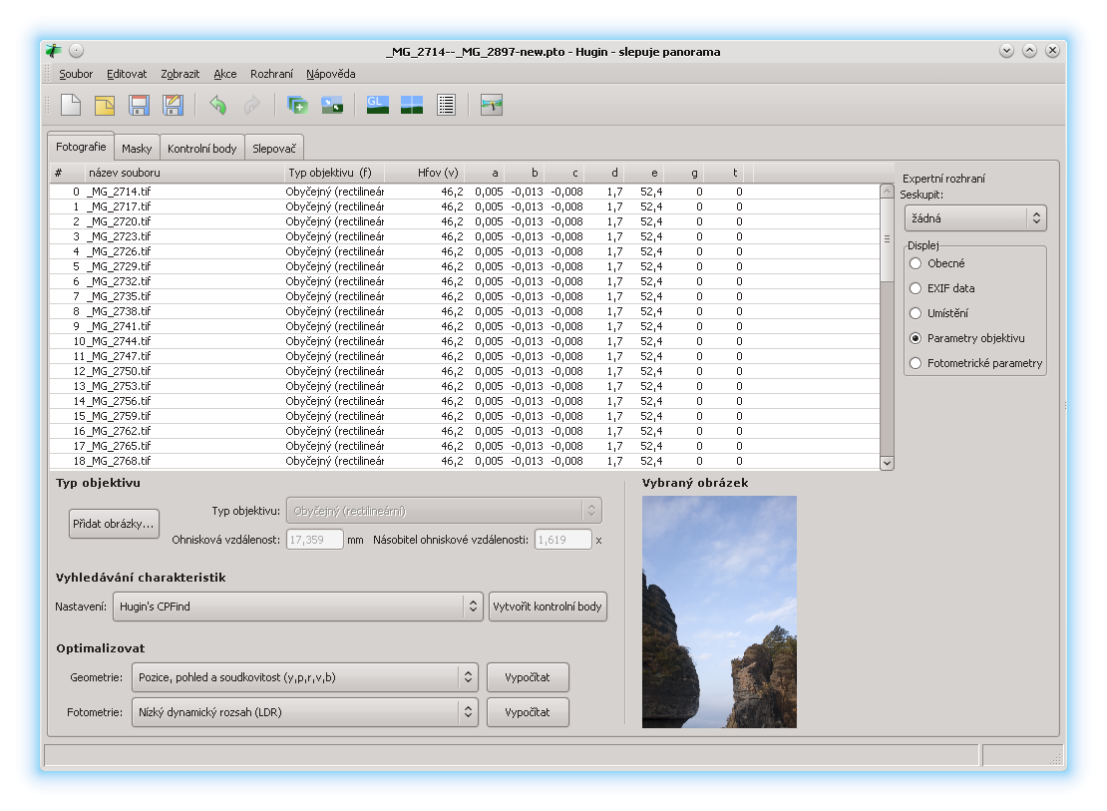The width and height of the screenshot is (1107, 811).
Task: Switch to the Kontrolní body tab
Action: tap(202, 149)
